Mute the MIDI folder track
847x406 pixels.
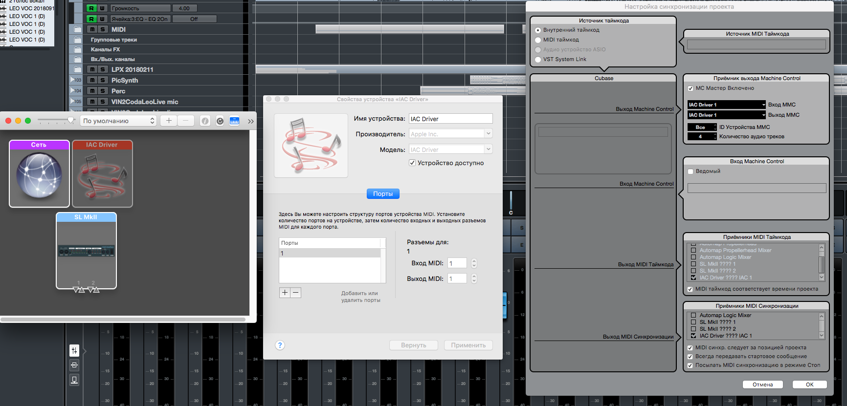pyautogui.click(x=92, y=29)
